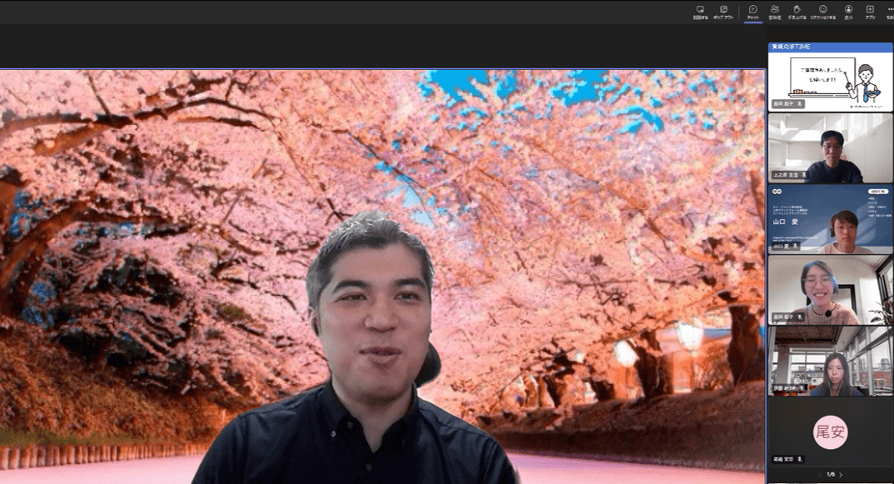Open the apps (アプリ) menu
This screenshot has height=484, width=894.
870,12
